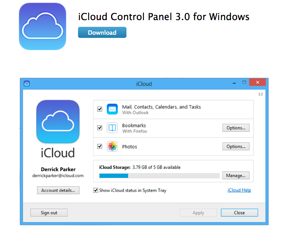Image resolution: width=288 pixels, height=232 pixels.
Task: Click the iCloud Storage usage bar
Action: 159,176
